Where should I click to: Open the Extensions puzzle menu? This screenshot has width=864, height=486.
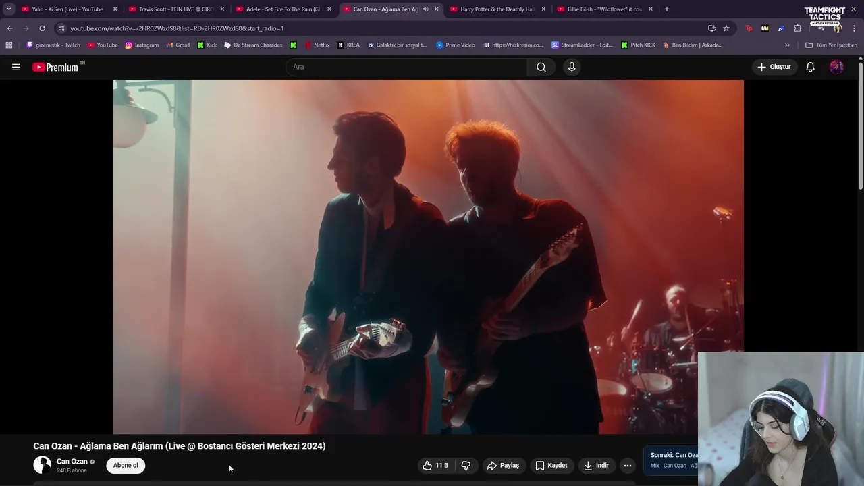797,28
